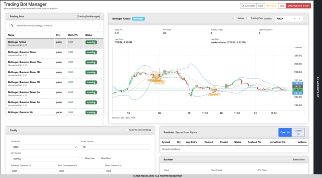Click the Band Compression % field
The image size is (322, 178).
click(x=80, y=171)
